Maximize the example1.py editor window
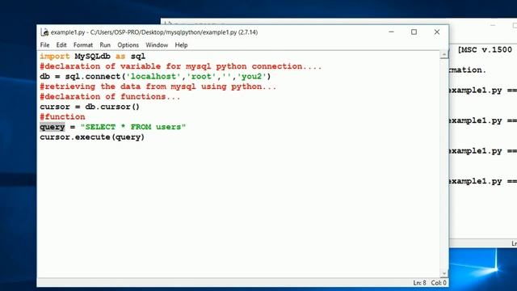The height and width of the screenshot is (291, 517). [x=414, y=32]
